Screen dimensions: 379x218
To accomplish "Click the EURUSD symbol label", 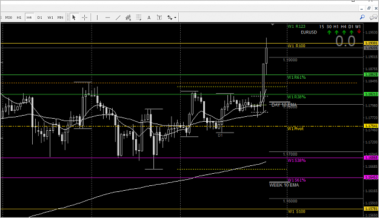I will coord(309,32).
